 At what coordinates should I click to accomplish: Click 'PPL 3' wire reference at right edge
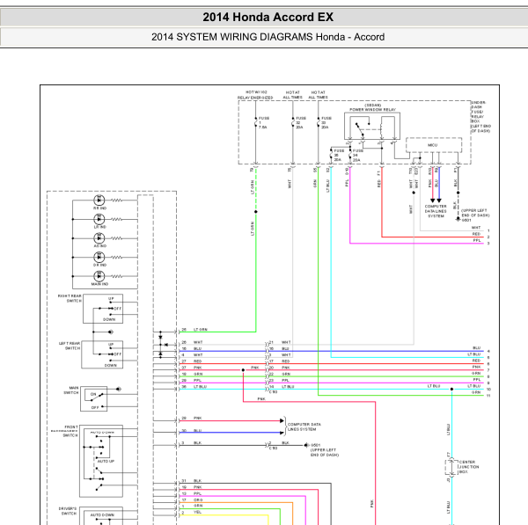coord(480,242)
